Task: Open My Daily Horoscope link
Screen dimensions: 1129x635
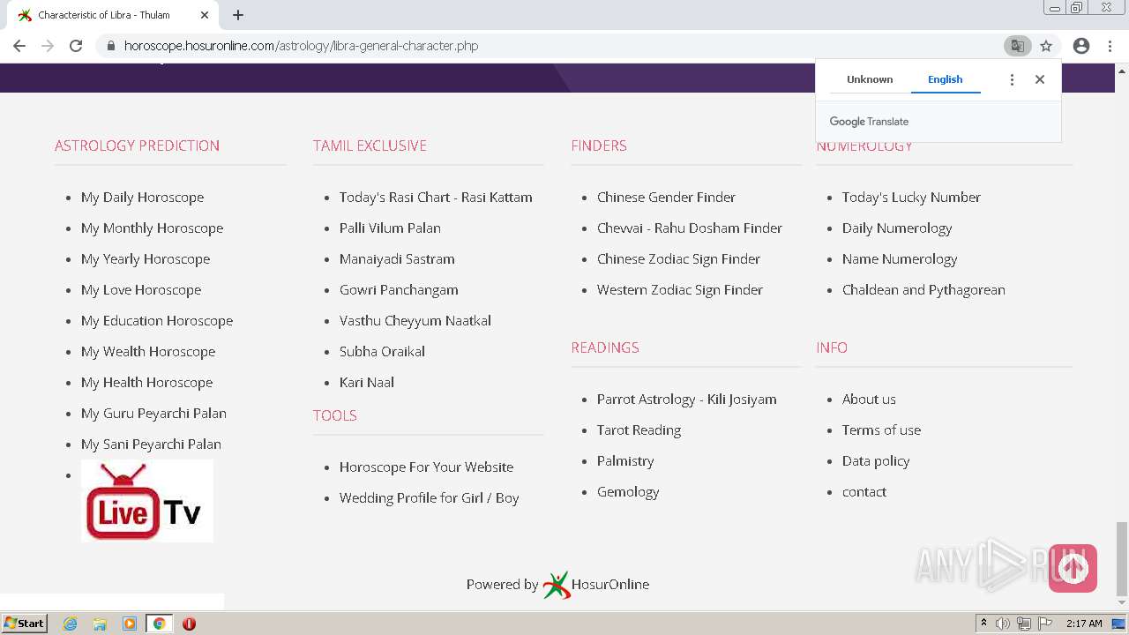Action: pos(142,198)
